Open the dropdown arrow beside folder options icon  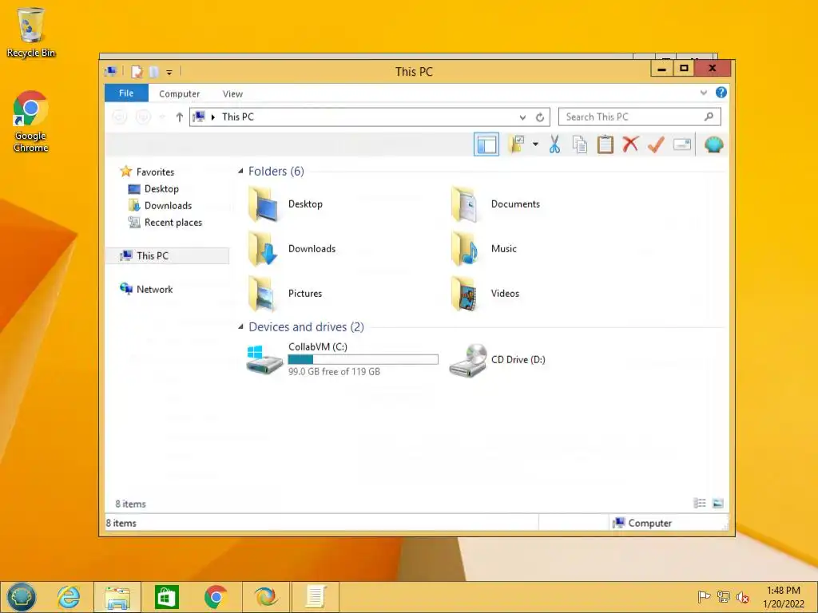[x=535, y=144]
